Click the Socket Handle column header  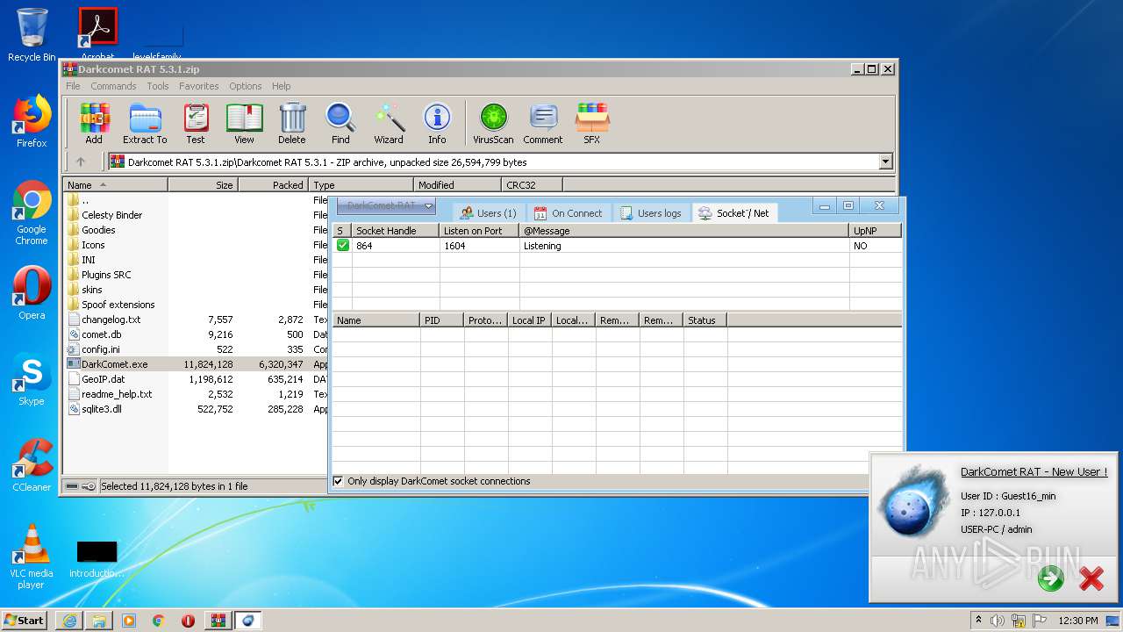pyautogui.click(x=396, y=231)
